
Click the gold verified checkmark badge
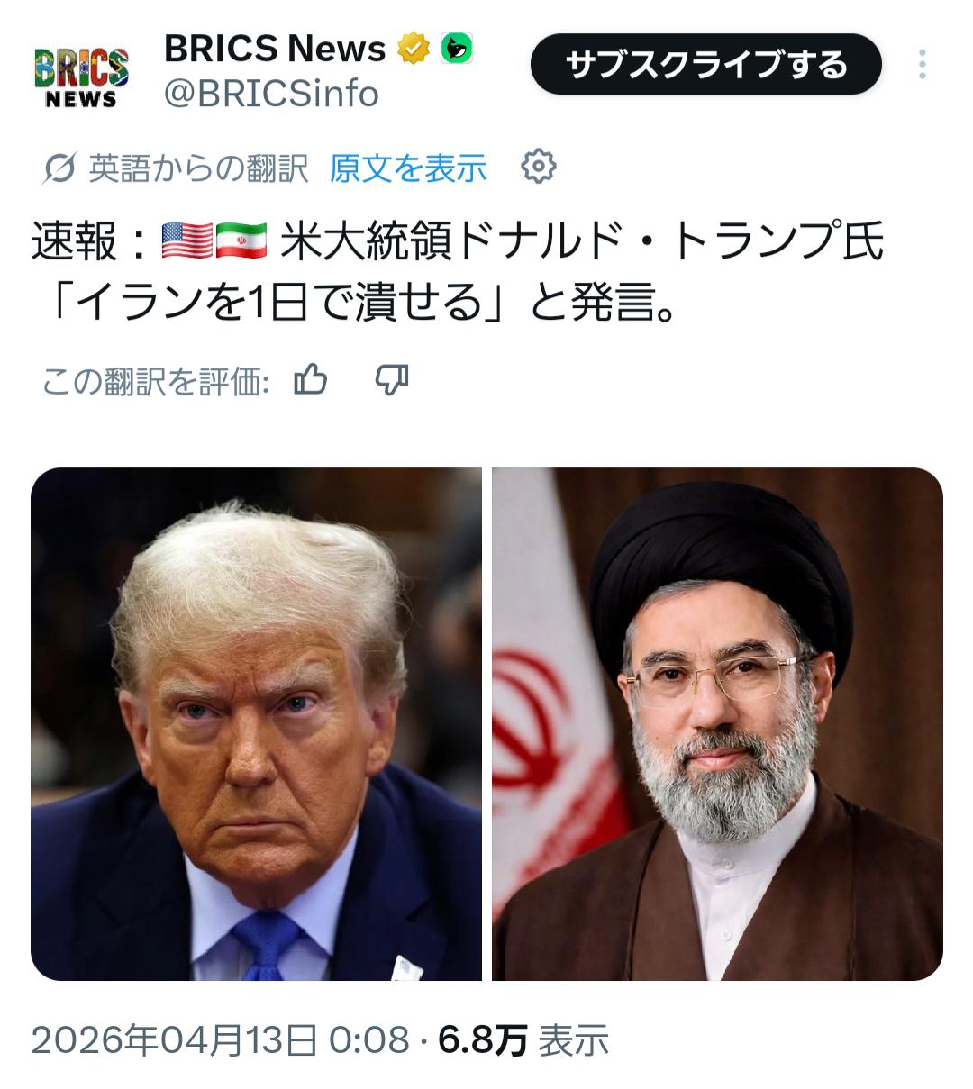414,49
